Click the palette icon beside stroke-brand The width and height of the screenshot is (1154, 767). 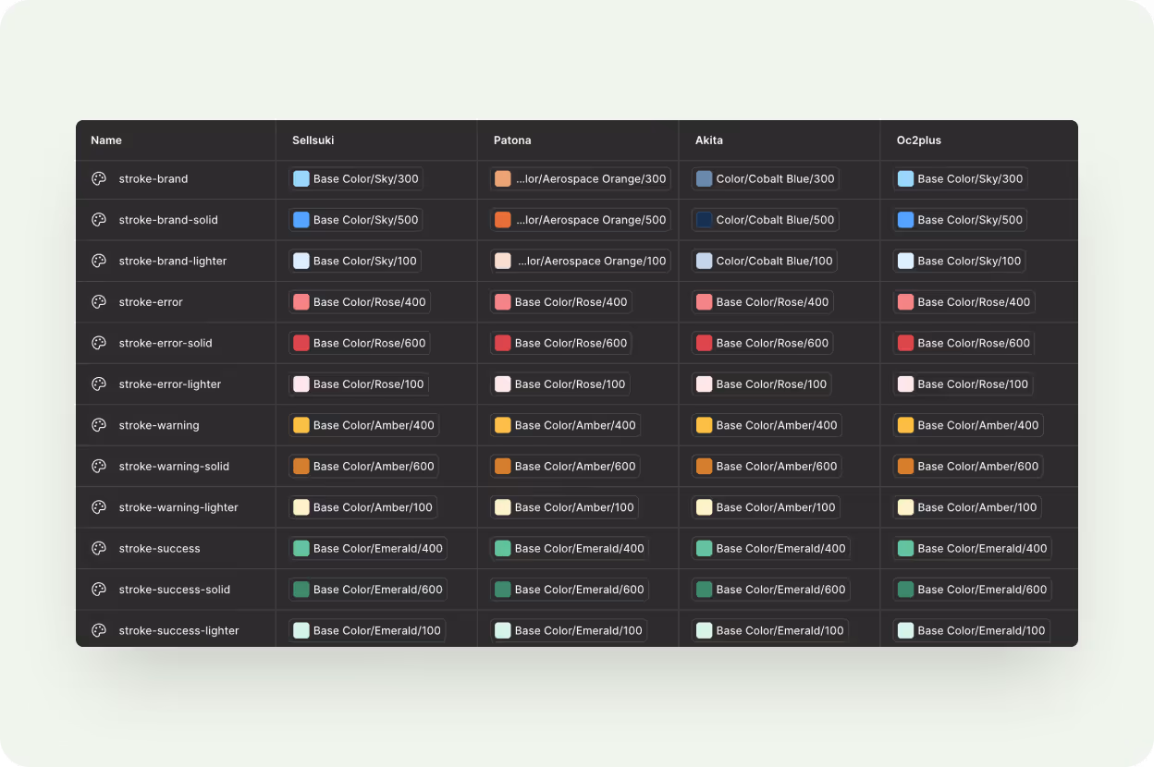pos(99,178)
